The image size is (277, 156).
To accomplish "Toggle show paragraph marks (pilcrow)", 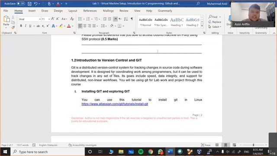I will click(x=132, y=19).
